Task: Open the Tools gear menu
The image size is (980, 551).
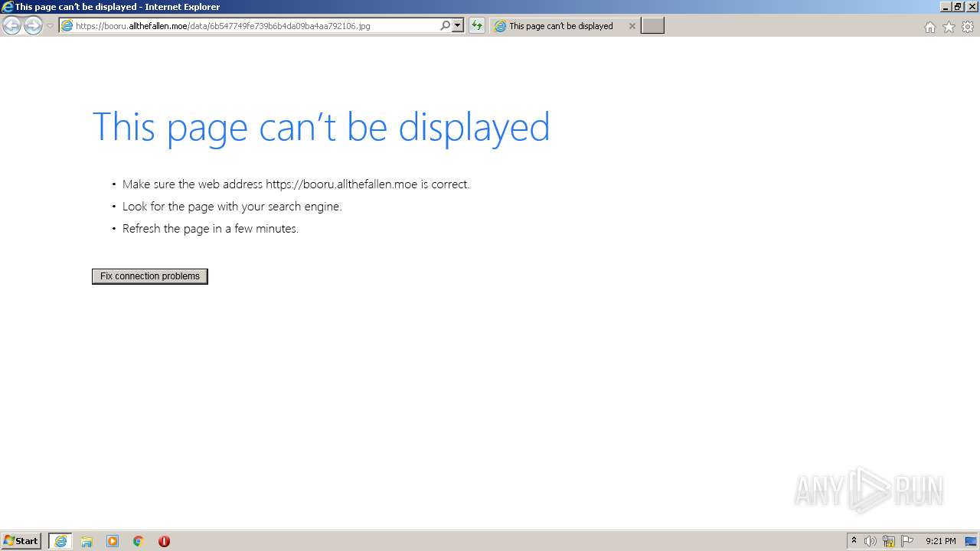Action: [x=968, y=27]
